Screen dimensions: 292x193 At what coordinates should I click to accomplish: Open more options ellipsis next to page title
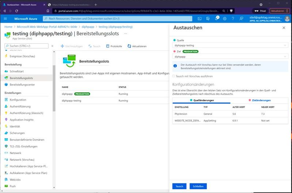pyautogui.click(x=125, y=34)
